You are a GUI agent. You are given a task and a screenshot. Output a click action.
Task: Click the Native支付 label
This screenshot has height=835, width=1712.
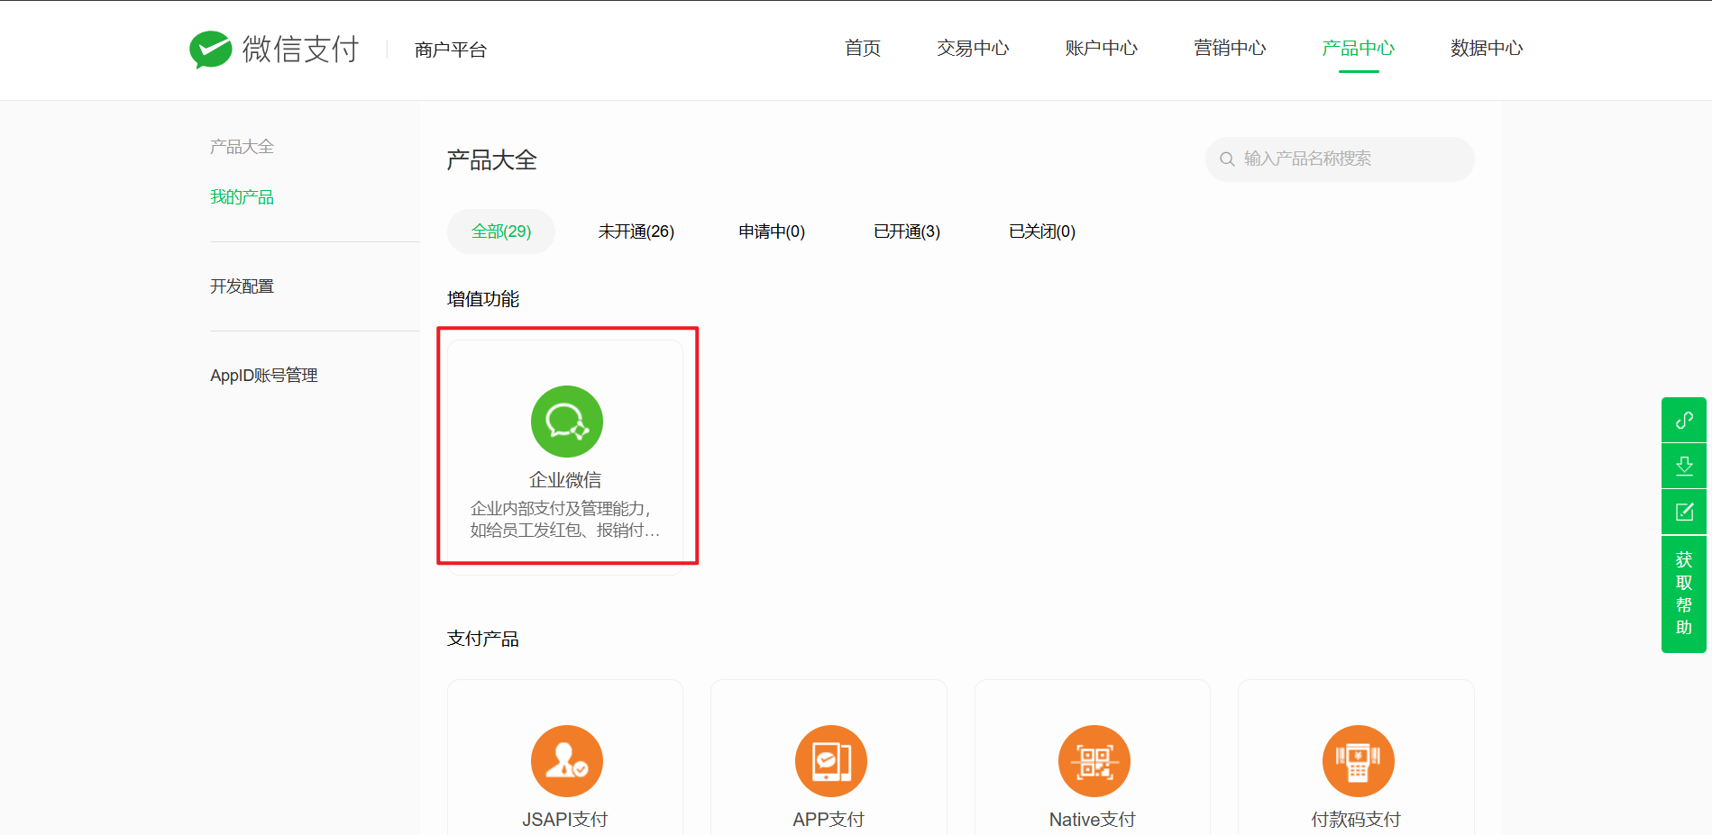coord(1093,820)
